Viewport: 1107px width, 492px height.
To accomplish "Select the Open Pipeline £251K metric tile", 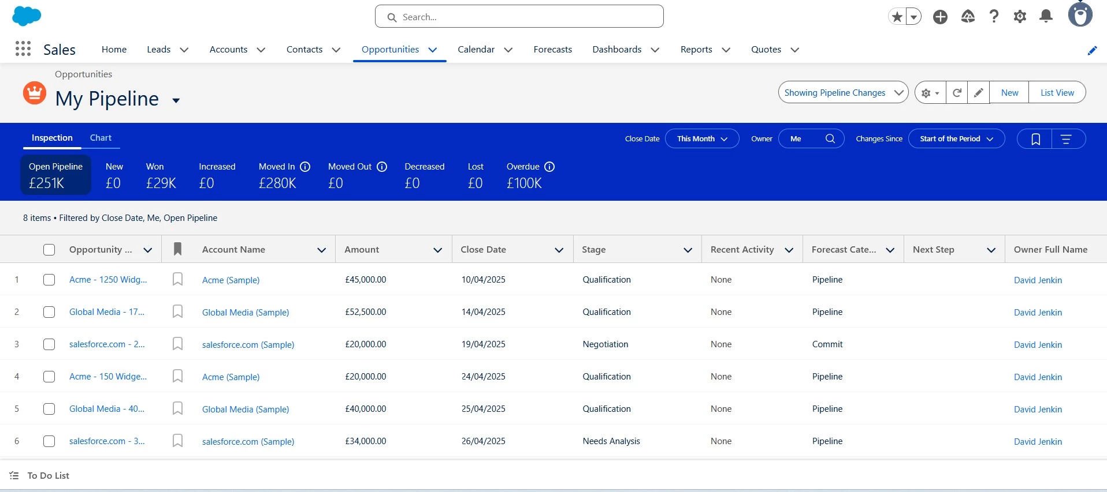I will (x=56, y=175).
